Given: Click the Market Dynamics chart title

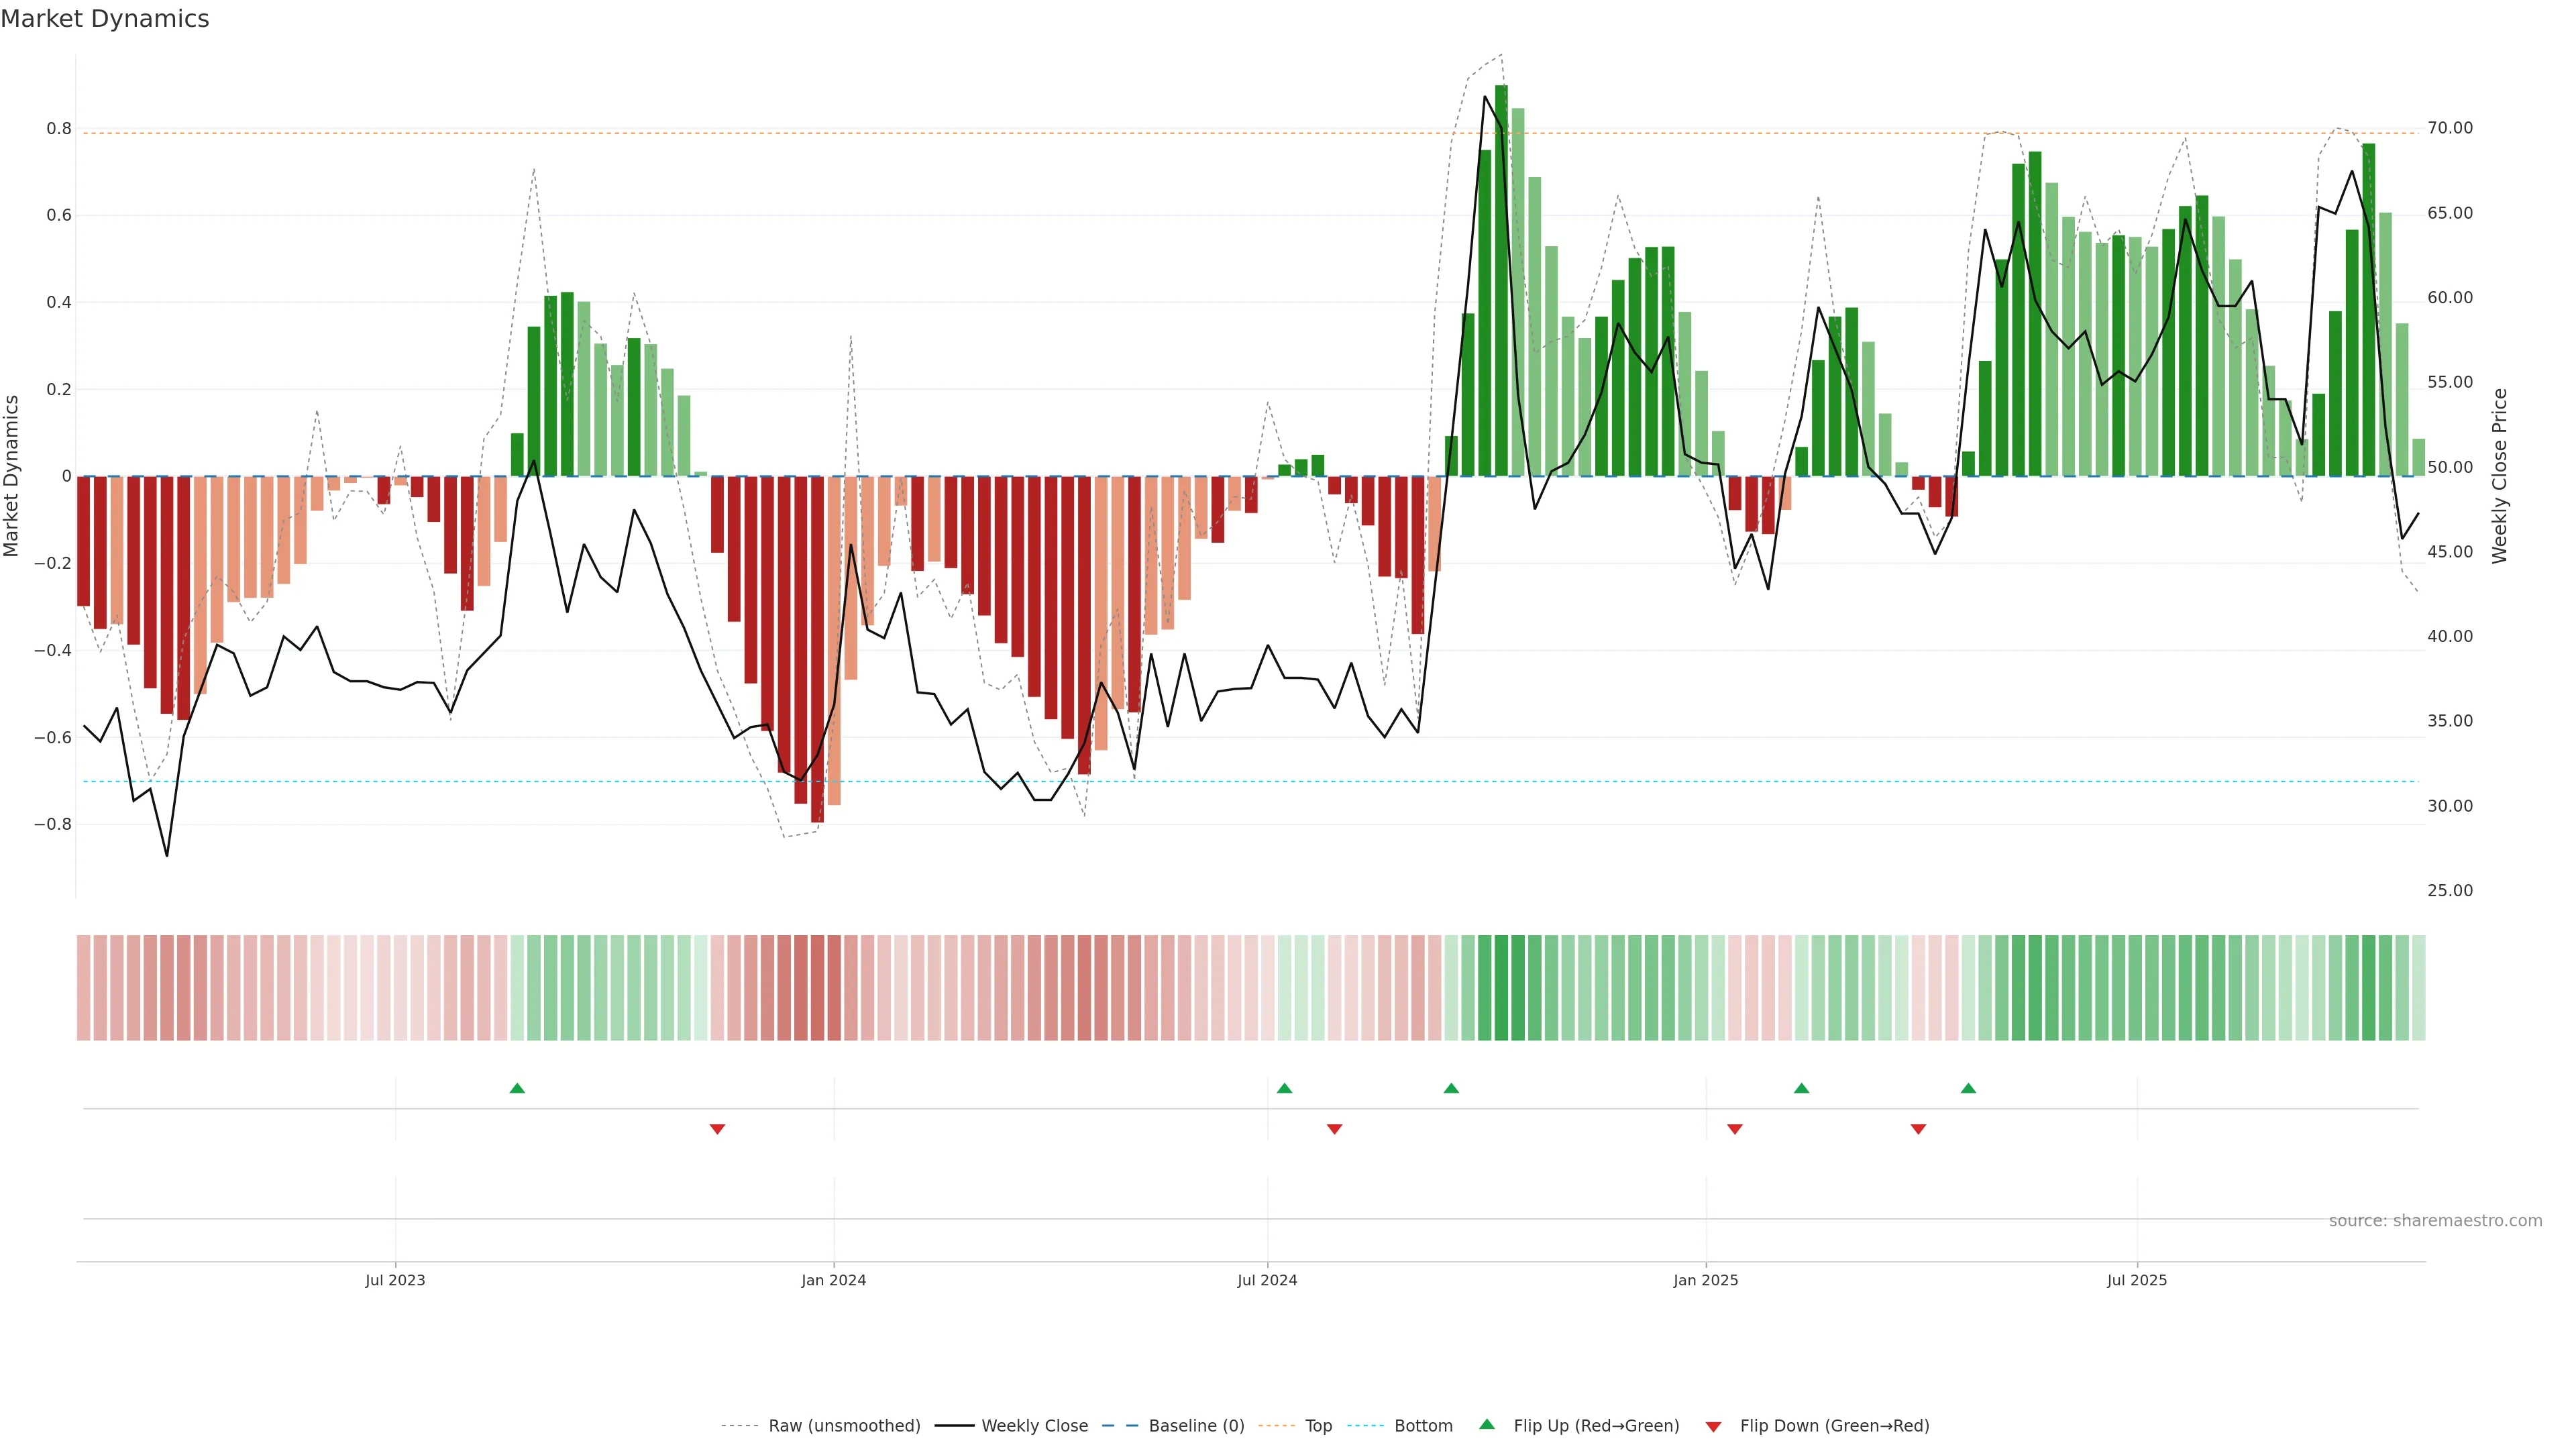Looking at the screenshot, I should (105, 19).
